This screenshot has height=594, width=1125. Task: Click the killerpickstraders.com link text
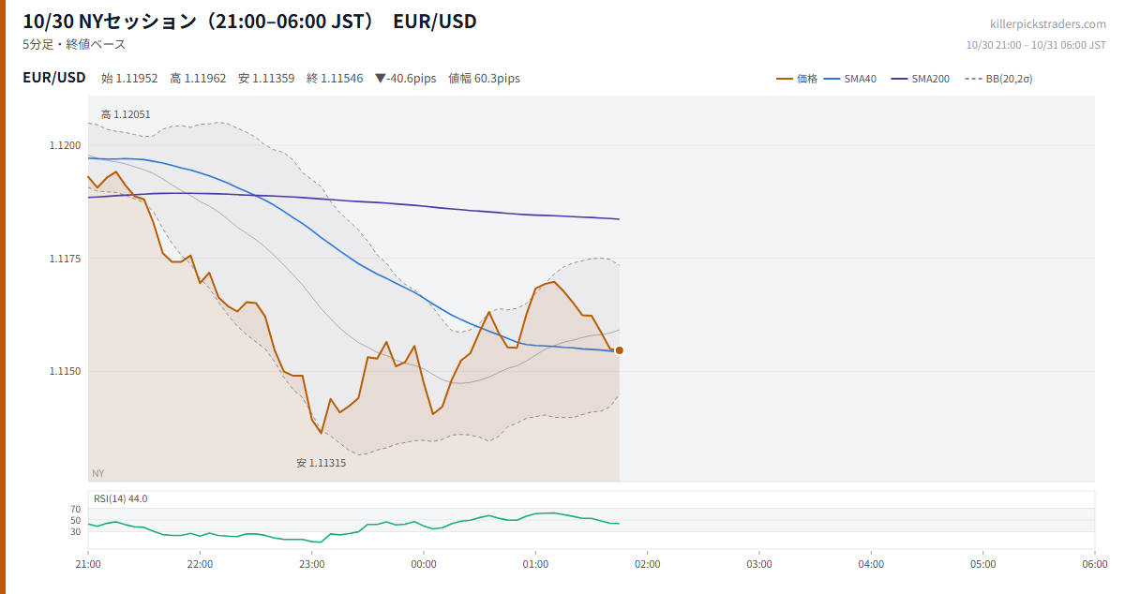point(1048,23)
